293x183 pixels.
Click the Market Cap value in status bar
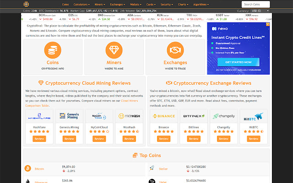click(x=103, y=11)
